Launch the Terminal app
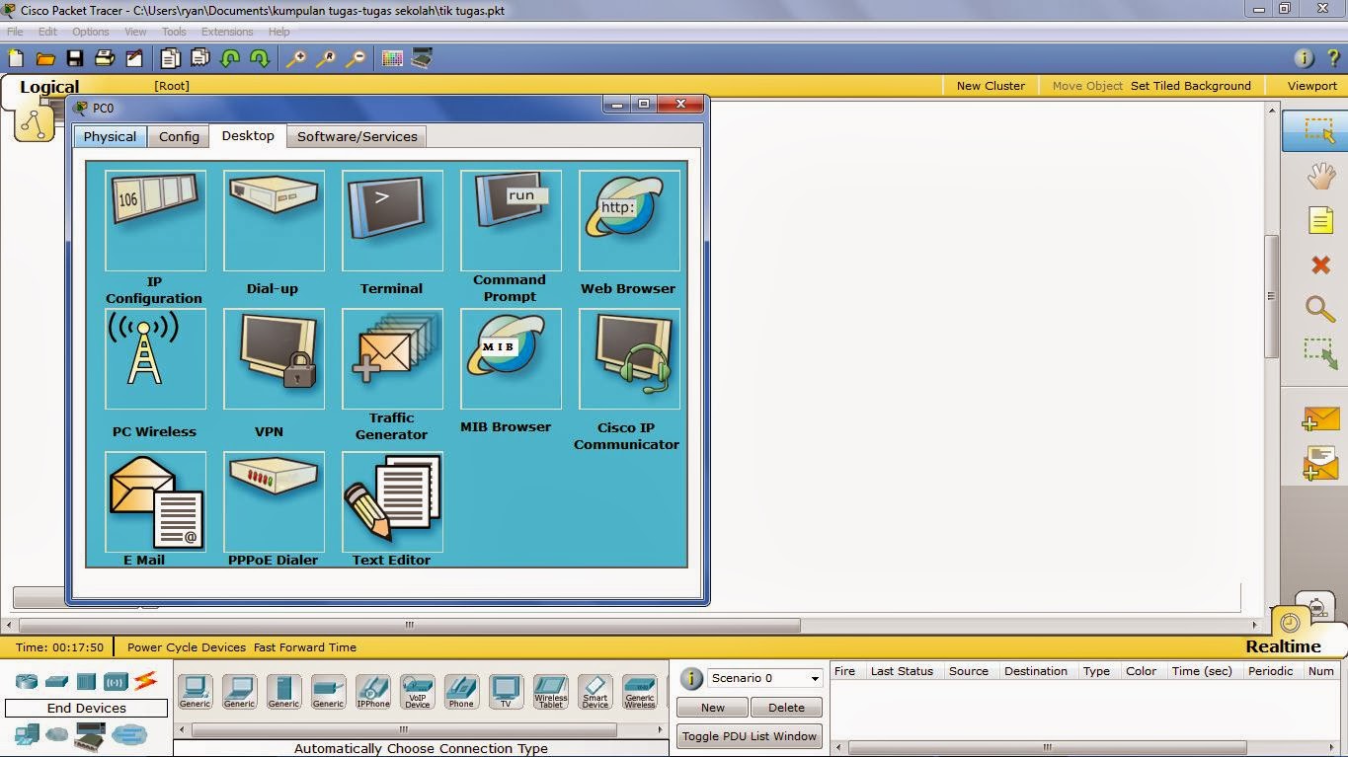The height and width of the screenshot is (757, 1348). 392,220
